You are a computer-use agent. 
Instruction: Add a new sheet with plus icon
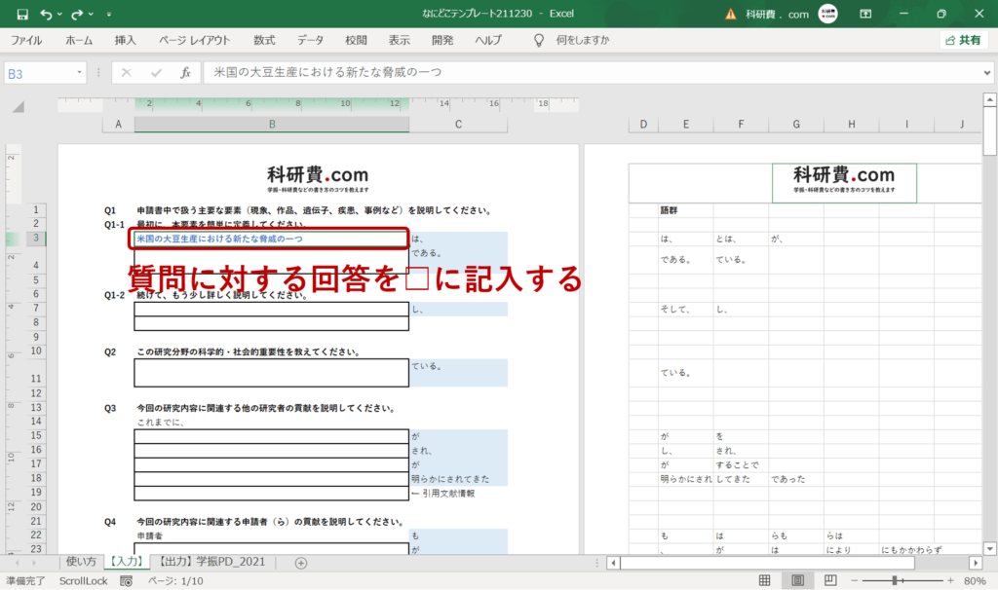click(x=301, y=563)
